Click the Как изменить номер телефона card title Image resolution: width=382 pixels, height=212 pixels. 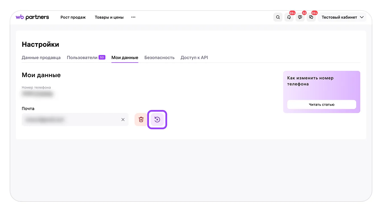pos(310,81)
